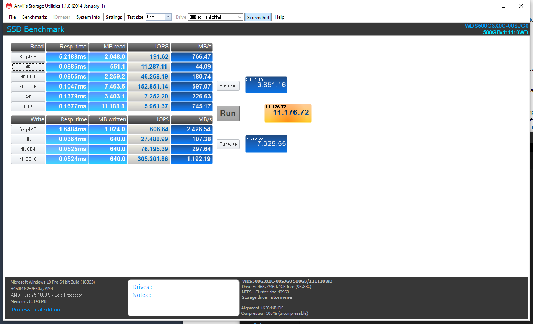Click the 766.47 MB/s value
Image resolution: width=533 pixels, height=324 pixels.
[192, 57]
